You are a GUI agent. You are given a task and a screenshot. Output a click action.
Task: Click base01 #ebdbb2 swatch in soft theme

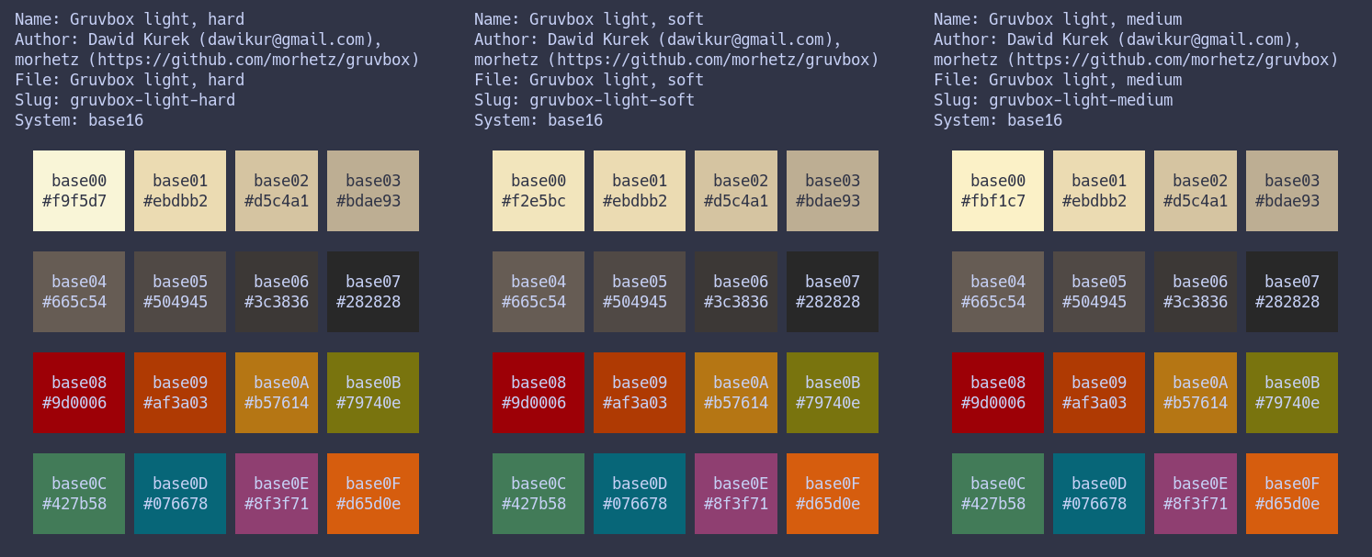[x=640, y=191]
